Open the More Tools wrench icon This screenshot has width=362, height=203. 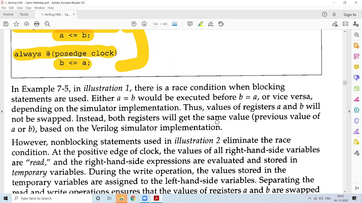(357, 153)
